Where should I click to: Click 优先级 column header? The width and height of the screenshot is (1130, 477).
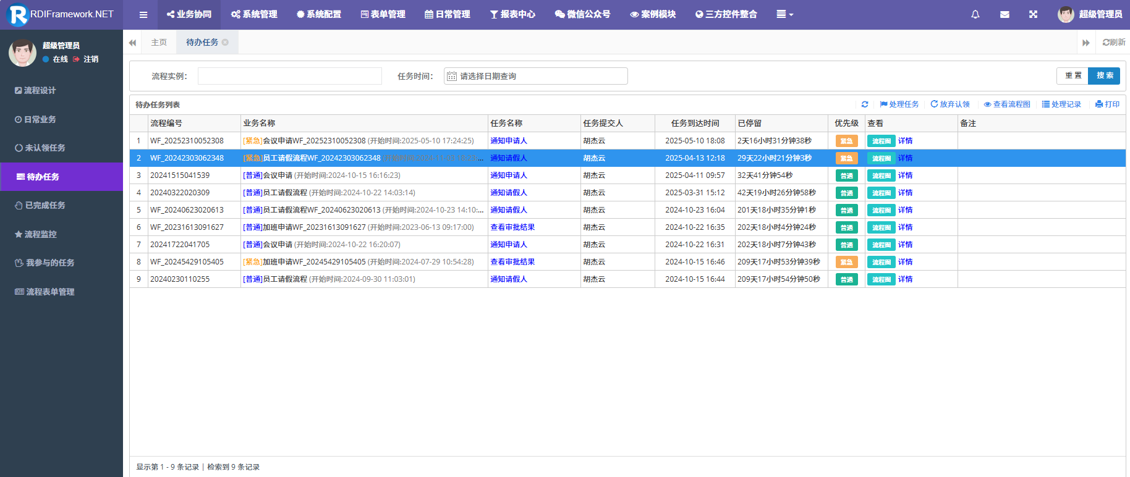coord(846,124)
